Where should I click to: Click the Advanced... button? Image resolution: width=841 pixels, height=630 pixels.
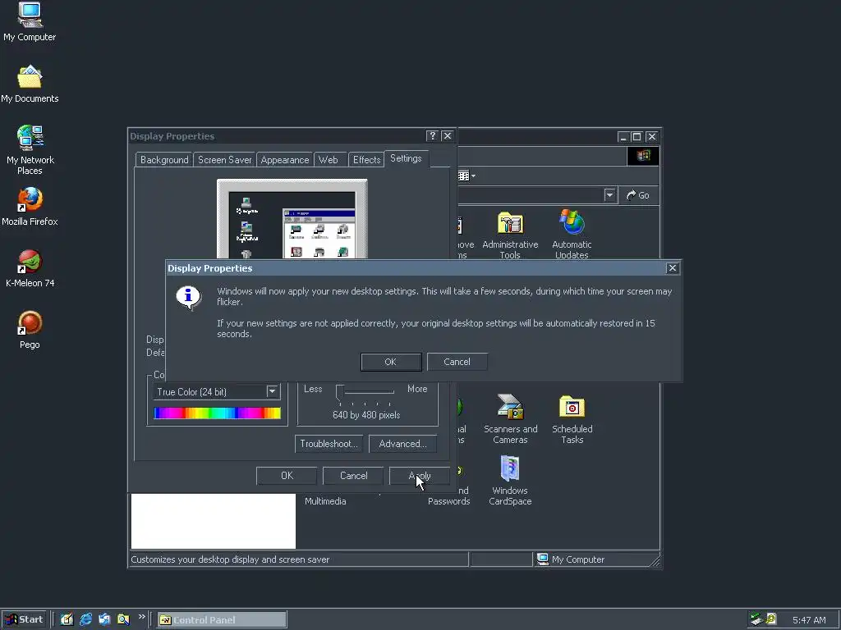tap(402, 444)
